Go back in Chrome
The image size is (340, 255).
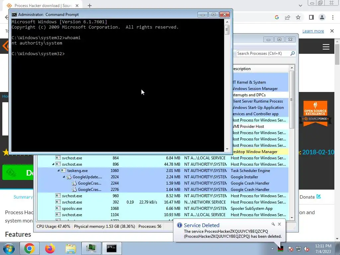click(7, 17)
